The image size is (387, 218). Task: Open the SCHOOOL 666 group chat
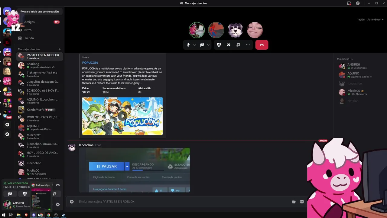pos(40,92)
